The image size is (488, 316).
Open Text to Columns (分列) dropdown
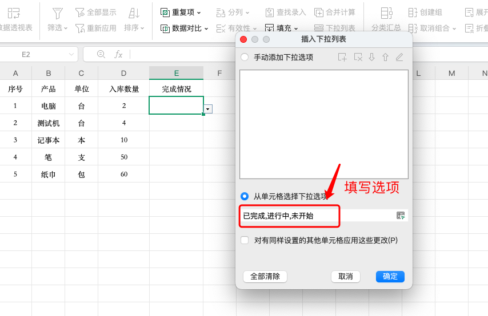pos(233,13)
